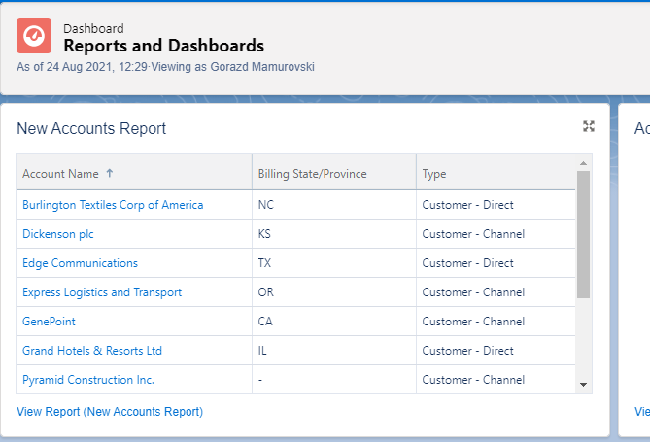
Task: Open Pyramid Construction Inc. account
Action: pos(88,380)
